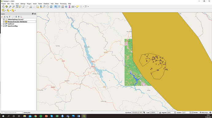Image resolution: width=212 pixels, height=118 pixels.
Task: Activate the Identify Features tool
Action: point(56,7)
